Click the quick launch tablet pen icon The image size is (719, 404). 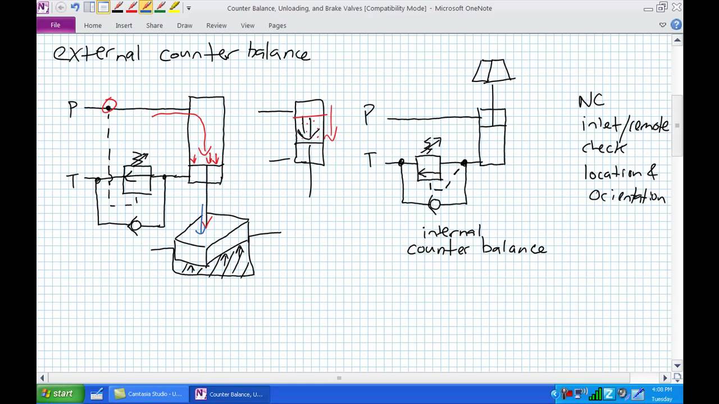point(97,394)
